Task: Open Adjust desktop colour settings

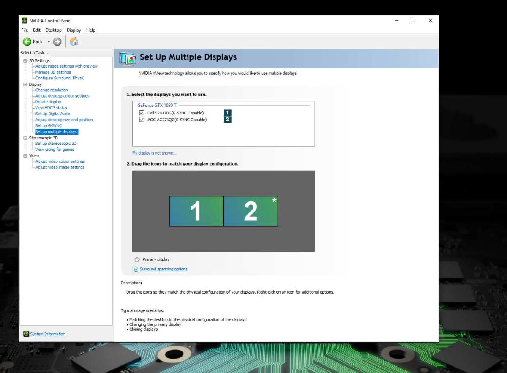Action: pyautogui.click(x=63, y=96)
